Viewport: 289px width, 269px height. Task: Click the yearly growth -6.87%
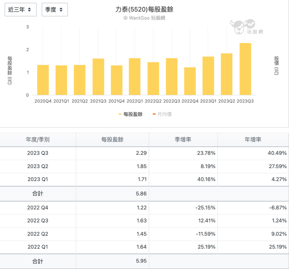pos(278,208)
